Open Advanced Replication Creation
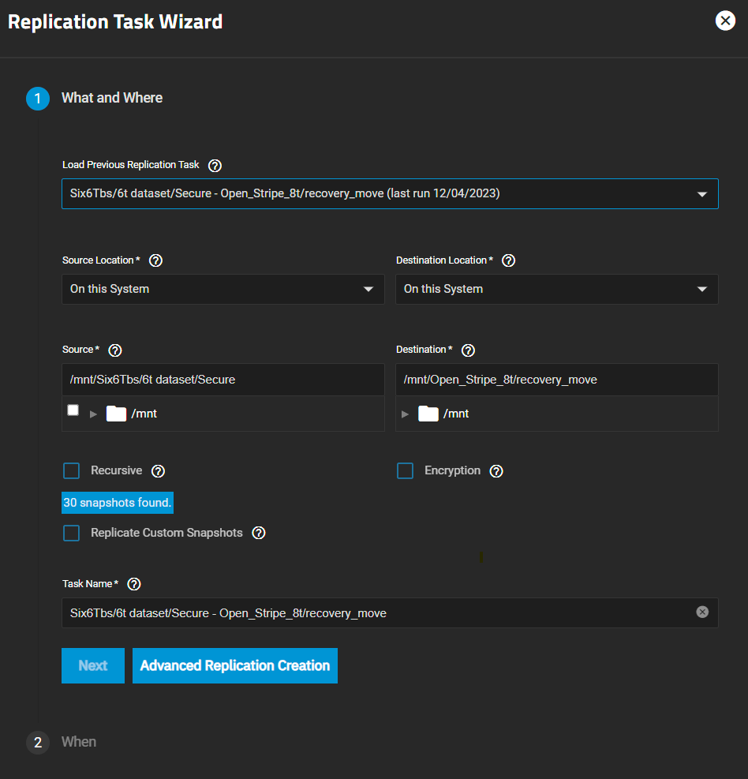The height and width of the screenshot is (779, 748). tap(235, 665)
